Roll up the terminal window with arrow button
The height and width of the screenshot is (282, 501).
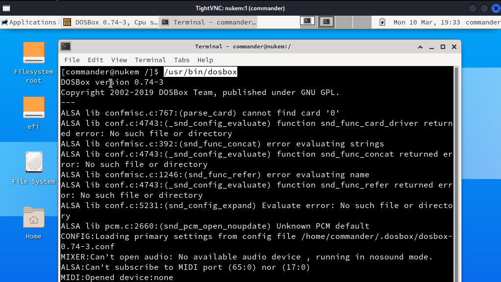coord(420,47)
